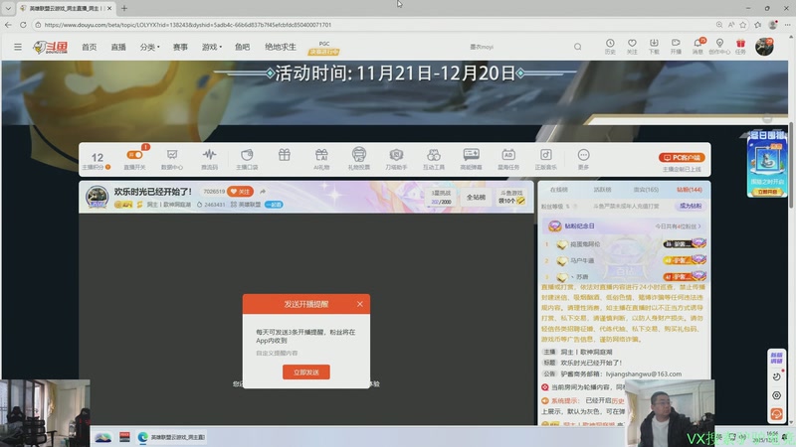Open the 礼物投票 gift voting tool

click(359, 159)
